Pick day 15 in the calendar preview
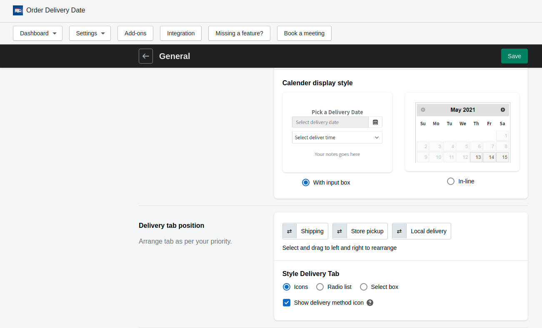The width and height of the screenshot is (542, 328). [502, 157]
